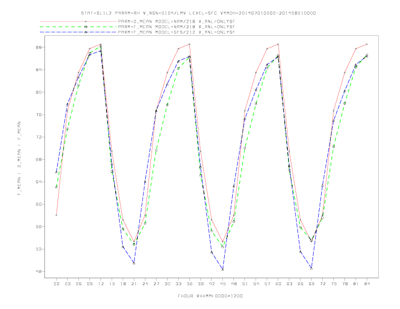The image size is (400, 309).
Task: Click forecast hour 63 on x-axis
Action: coord(289,284)
